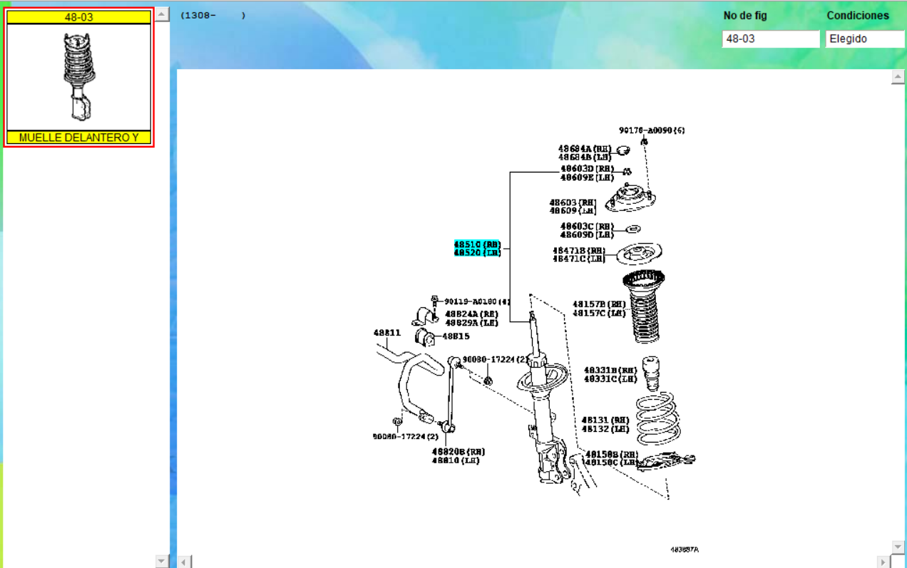Image resolution: width=907 pixels, height=568 pixels.
Task: Select the 48684A (RH) cap part label
Action: [585, 148]
